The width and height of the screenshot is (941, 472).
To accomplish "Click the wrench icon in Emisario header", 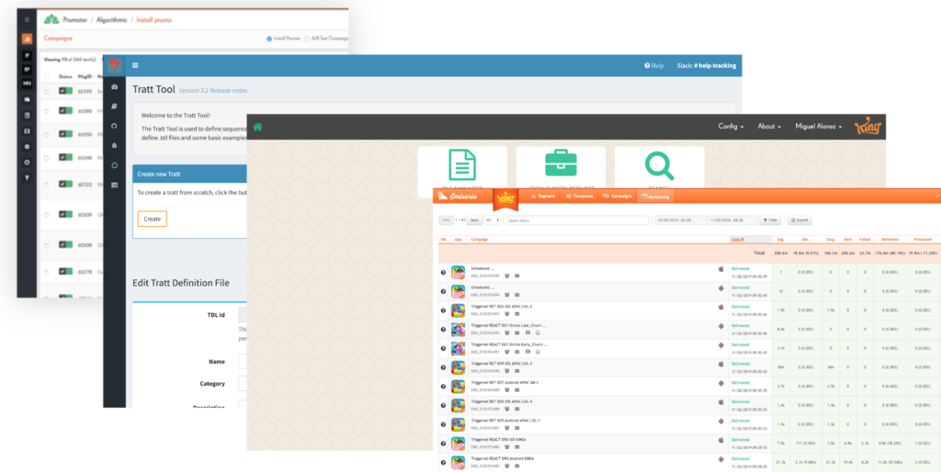I will (x=936, y=197).
